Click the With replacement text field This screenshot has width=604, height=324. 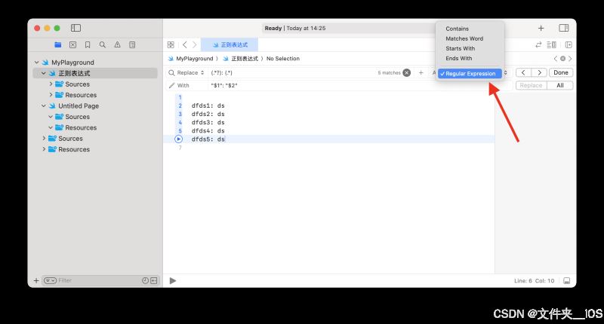pos(302,86)
